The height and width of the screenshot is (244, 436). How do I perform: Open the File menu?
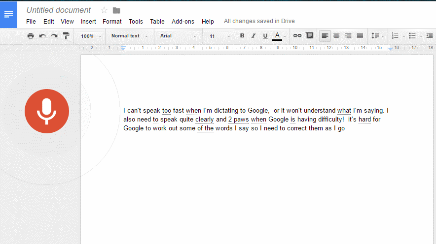click(31, 21)
